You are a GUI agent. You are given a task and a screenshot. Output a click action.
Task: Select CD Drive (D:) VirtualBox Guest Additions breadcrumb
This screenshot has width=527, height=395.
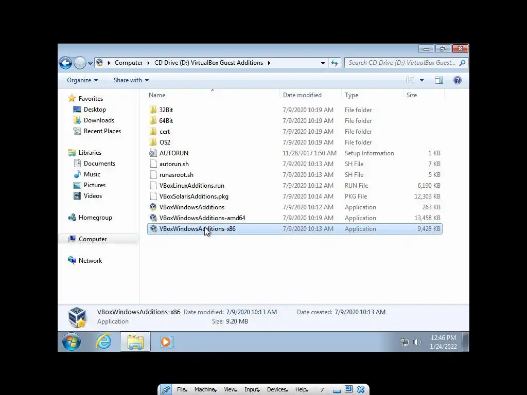tap(208, 63)
